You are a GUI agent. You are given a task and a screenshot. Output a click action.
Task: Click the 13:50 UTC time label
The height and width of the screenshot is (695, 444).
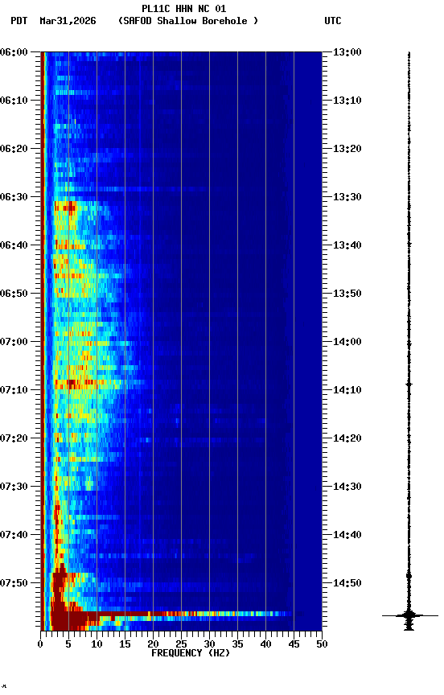click(x=347, y=294)
